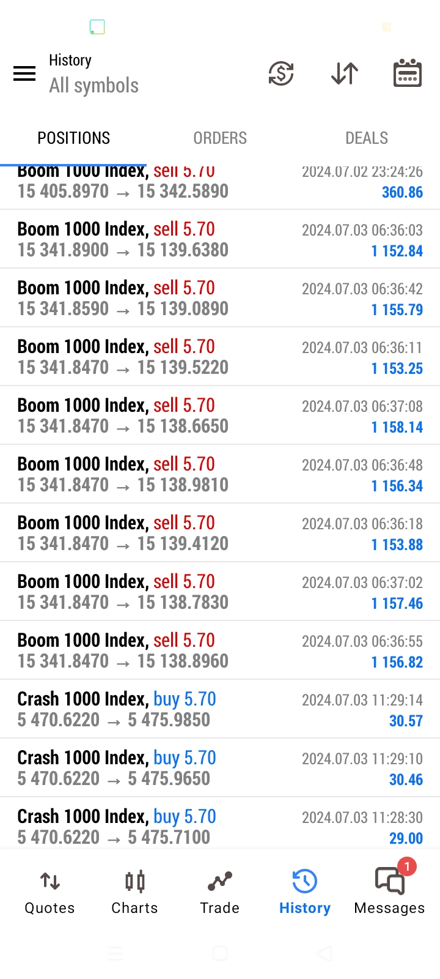Expand Crash 1000 position with profit 30.57
The image size is (440, 979).
pyautogui.click(x=220, y=709)
